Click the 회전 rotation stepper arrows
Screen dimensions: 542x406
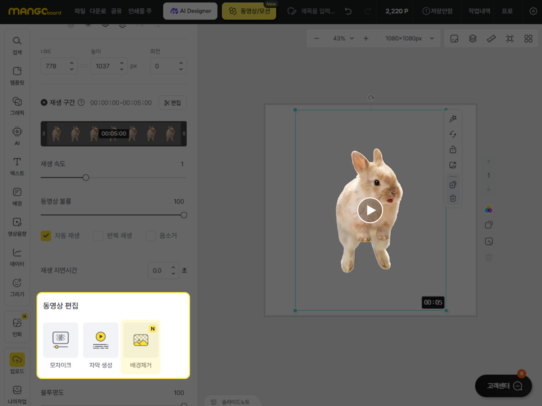point(181,66)
